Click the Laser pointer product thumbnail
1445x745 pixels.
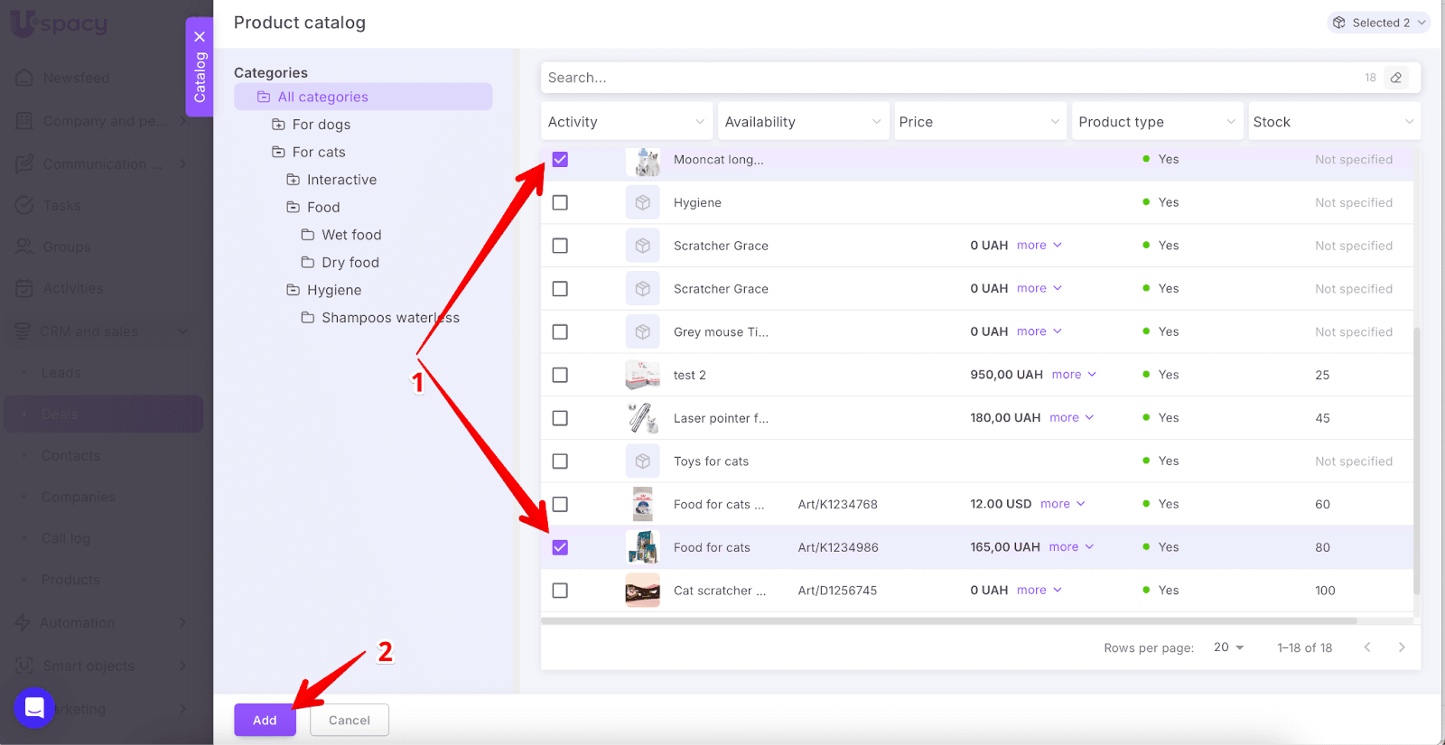[642, 418]
